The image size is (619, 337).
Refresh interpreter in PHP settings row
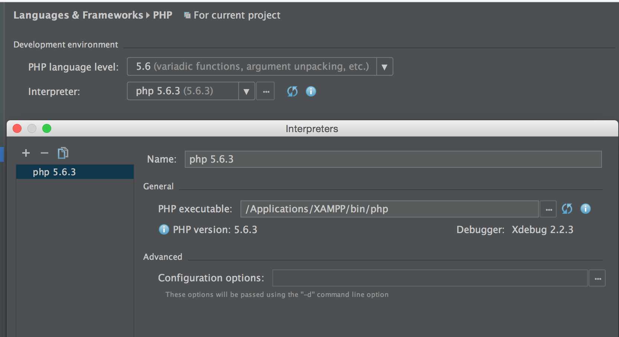pos(292,91)
